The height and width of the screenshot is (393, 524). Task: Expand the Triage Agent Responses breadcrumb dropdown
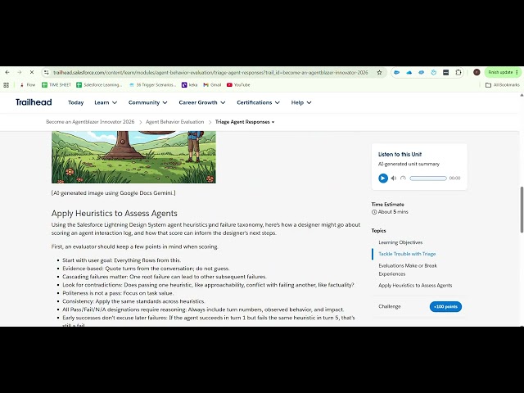click(x=245, y=122)
